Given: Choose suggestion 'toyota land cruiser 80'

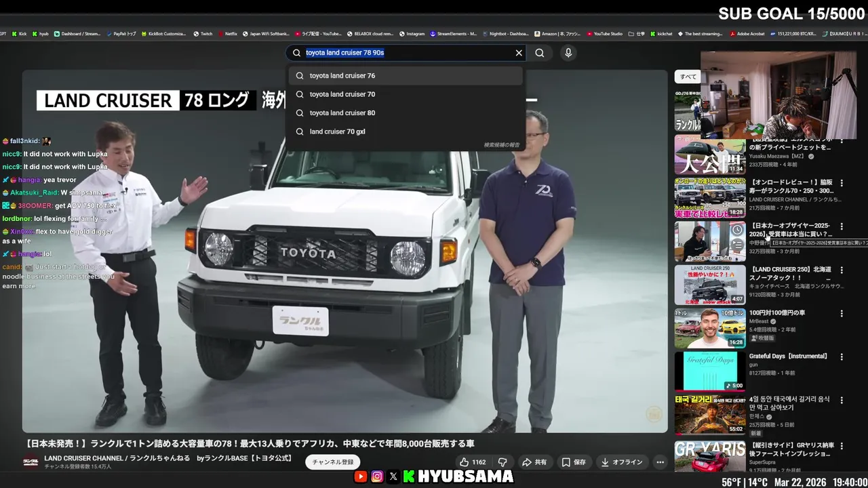Looking at the screenshot, I should coord(406,113).
